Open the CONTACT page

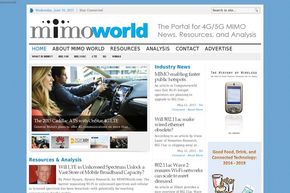[188, 49]
